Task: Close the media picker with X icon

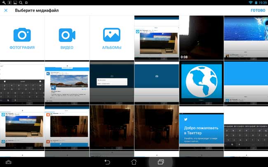Action: click(x=6, y=10)
